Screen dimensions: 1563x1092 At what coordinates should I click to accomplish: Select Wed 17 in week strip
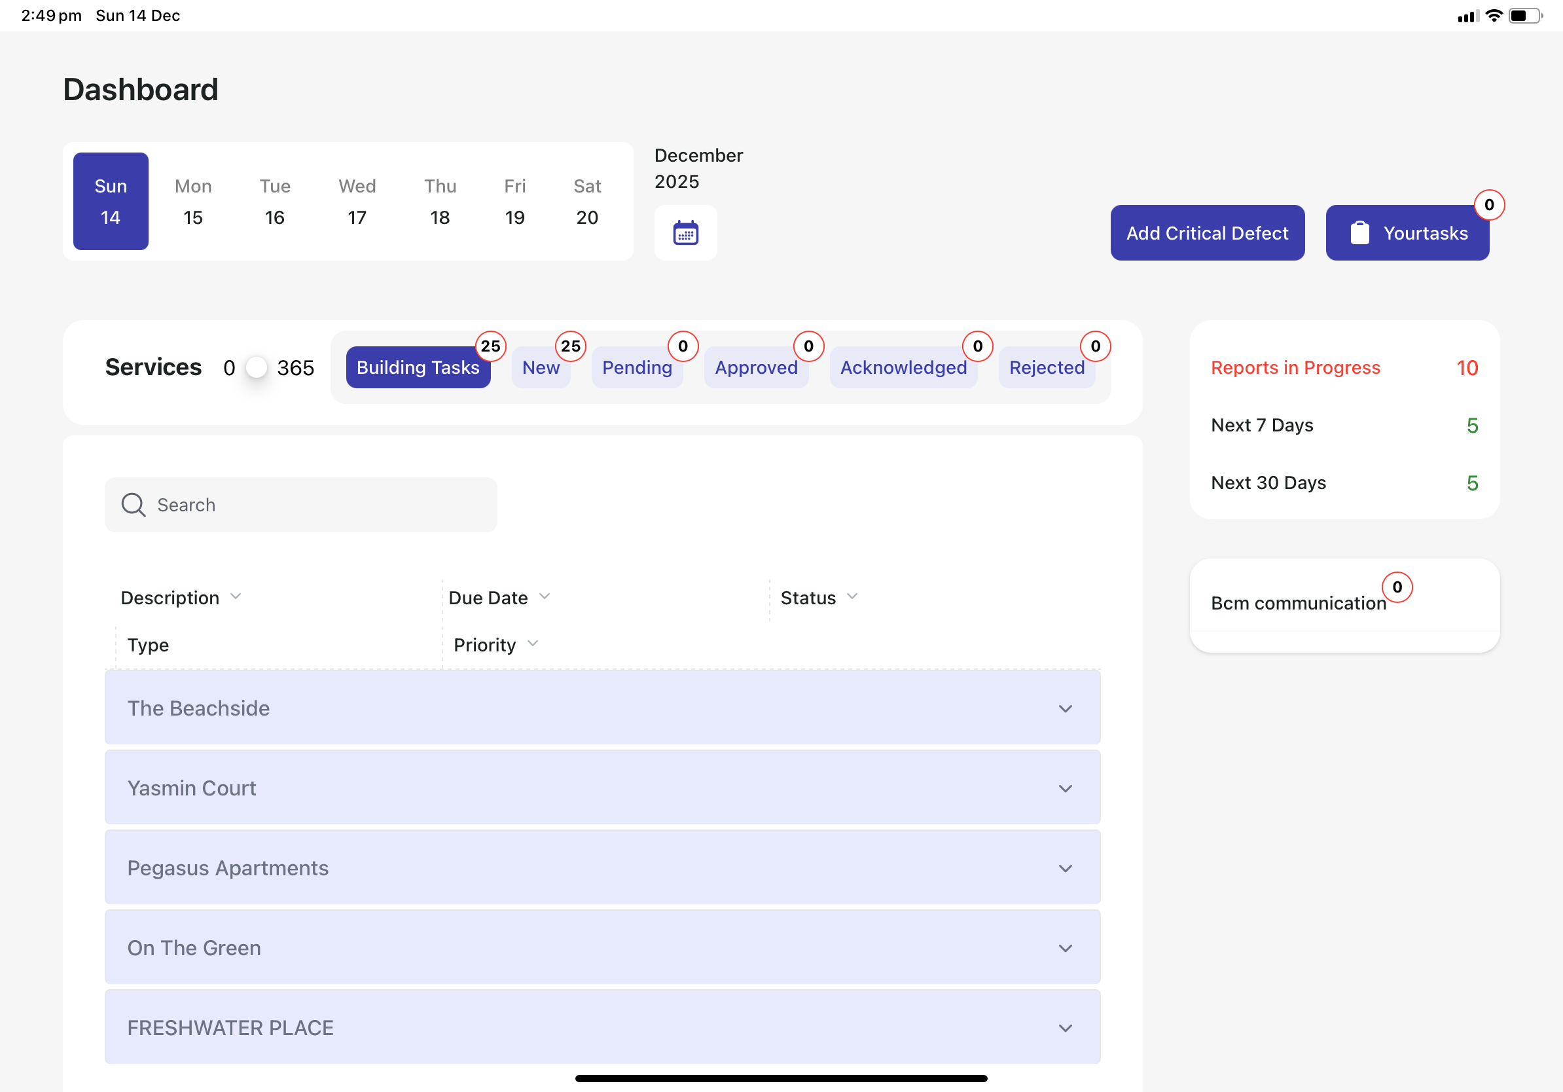click(x=357, y=201)
